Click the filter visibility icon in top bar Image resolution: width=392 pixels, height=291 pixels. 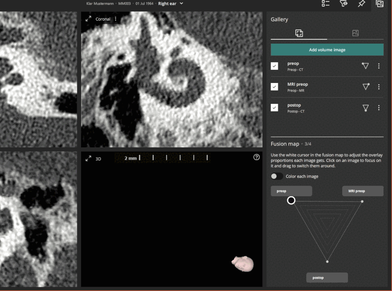pos(344,3)
